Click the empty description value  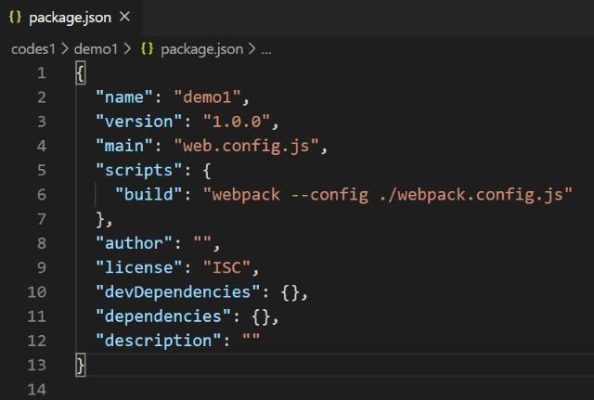click(x=251, y=341)
